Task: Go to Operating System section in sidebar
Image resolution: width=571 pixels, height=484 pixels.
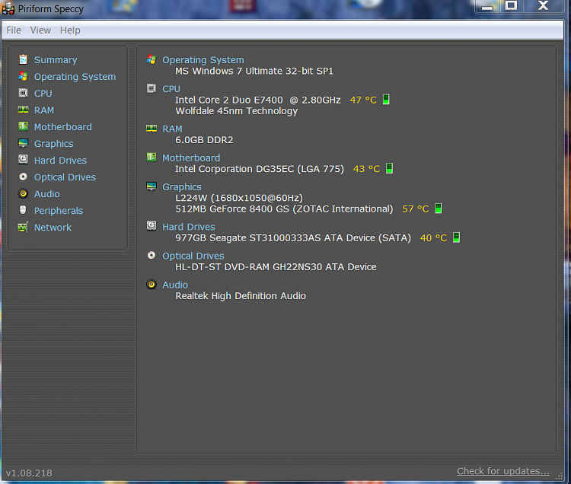Action: [75, 76]
